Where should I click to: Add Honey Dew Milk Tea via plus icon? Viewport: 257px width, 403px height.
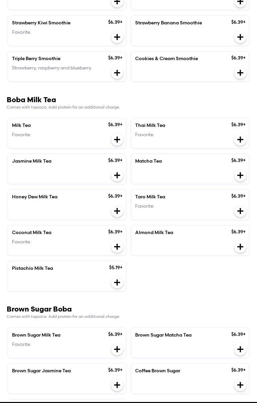[x=117, y=211]
